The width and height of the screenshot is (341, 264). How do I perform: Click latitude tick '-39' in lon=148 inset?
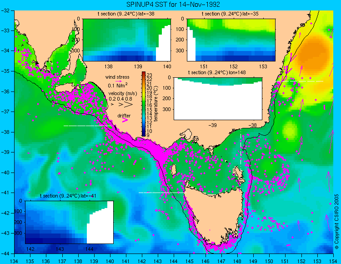(213, 125)
